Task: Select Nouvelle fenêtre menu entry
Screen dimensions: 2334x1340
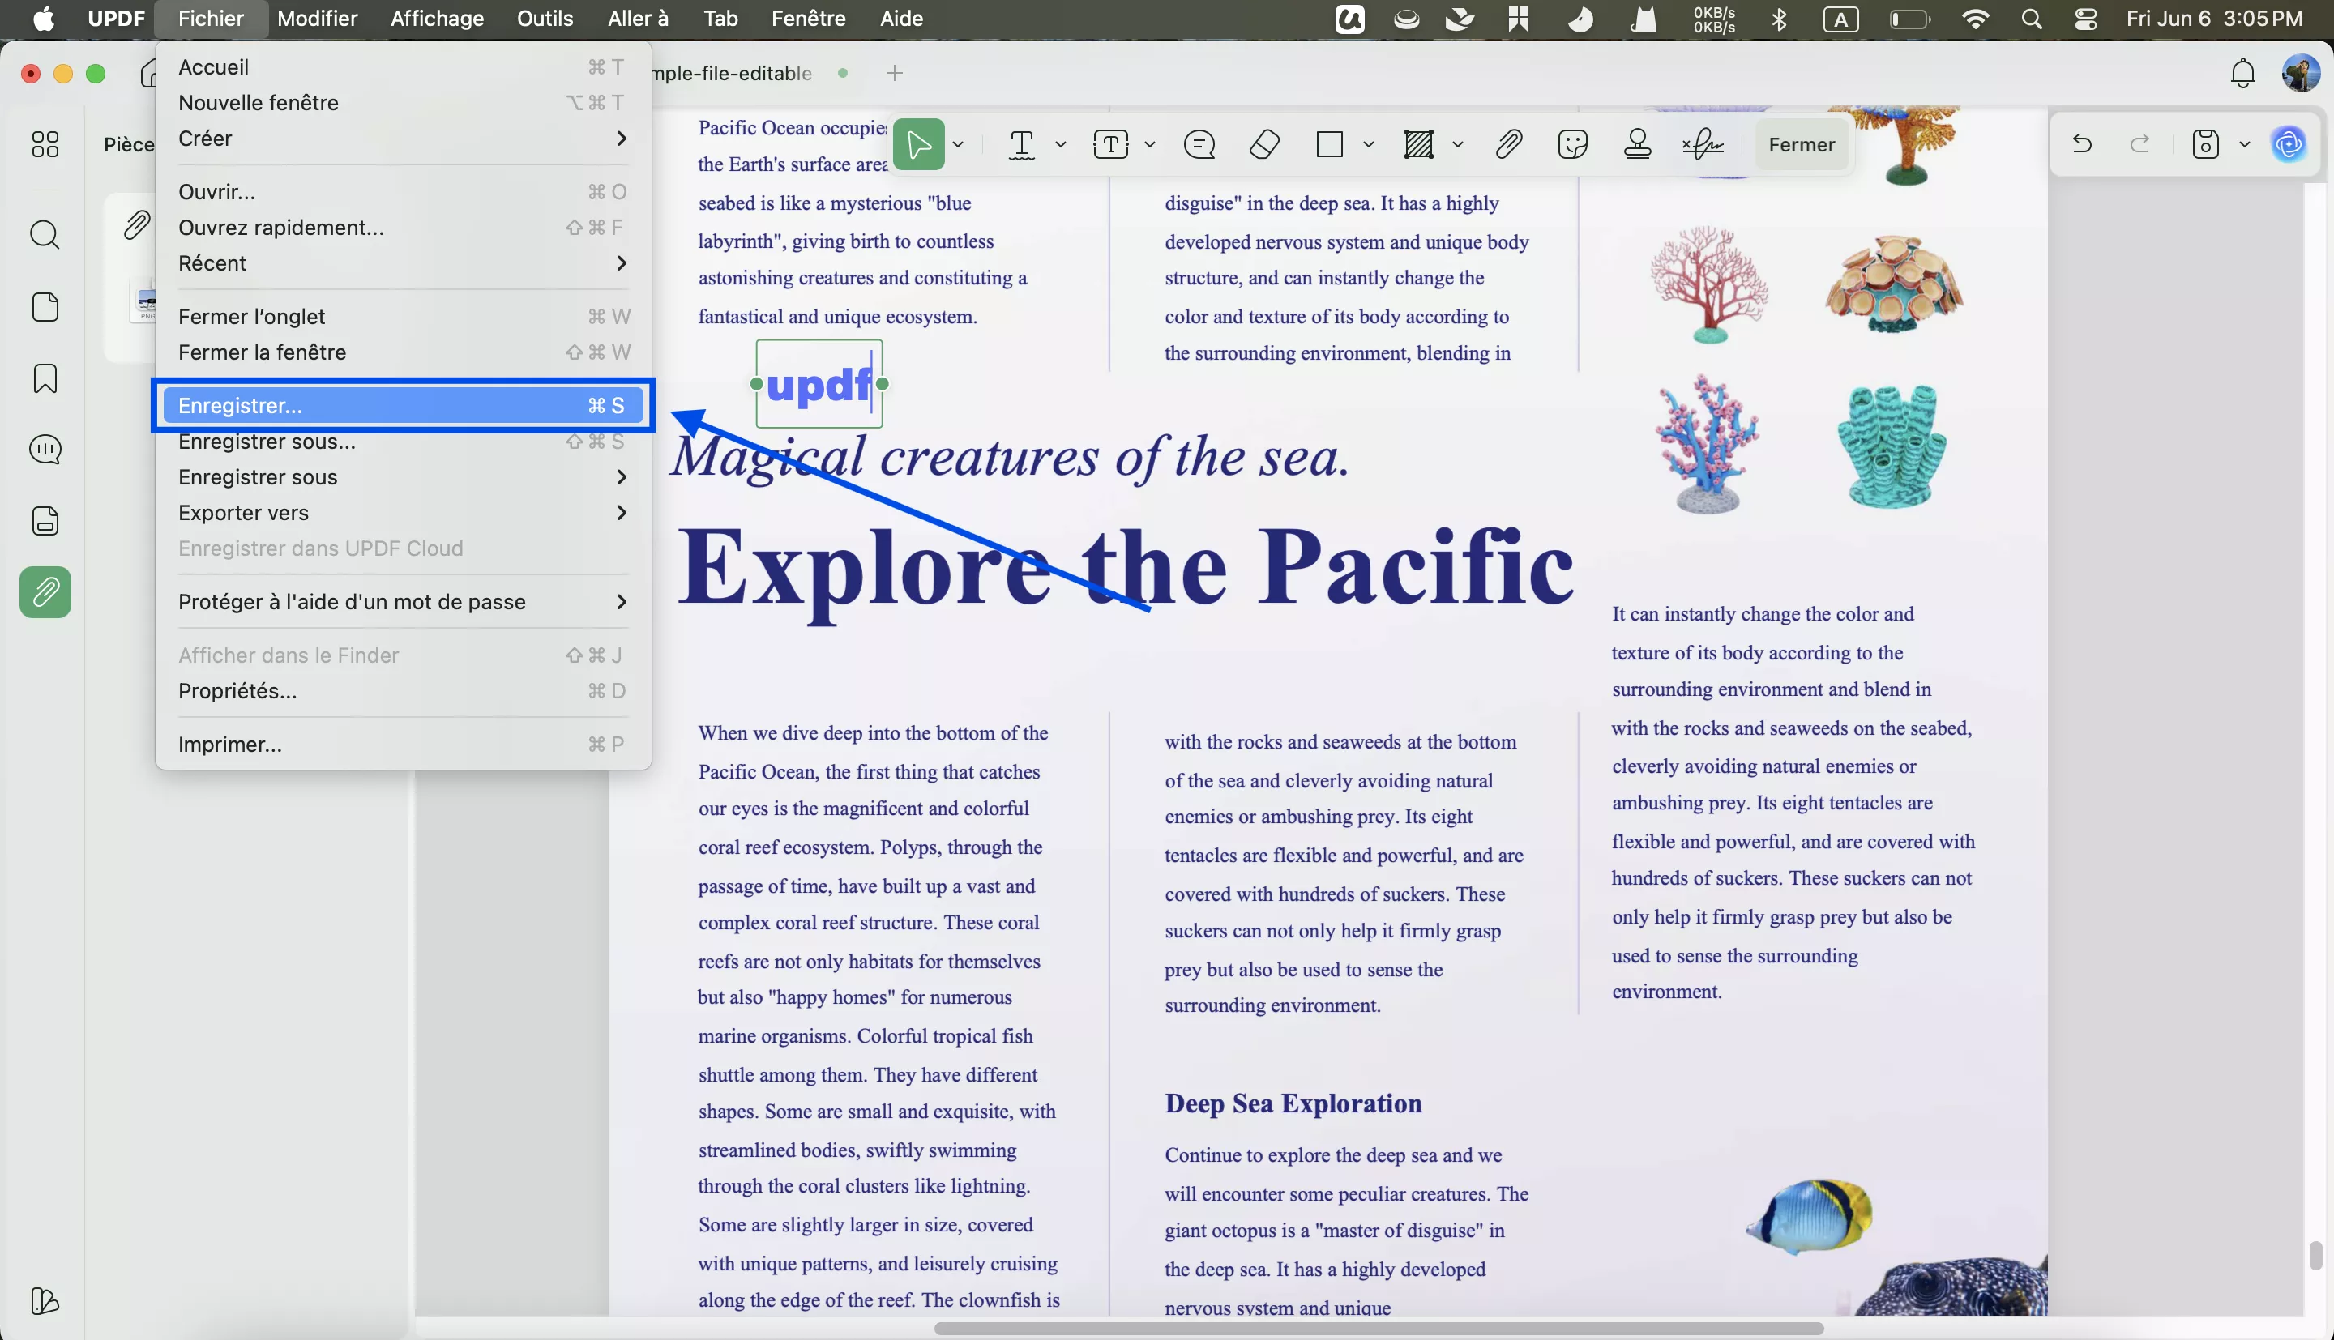Action: click(403, 102)
